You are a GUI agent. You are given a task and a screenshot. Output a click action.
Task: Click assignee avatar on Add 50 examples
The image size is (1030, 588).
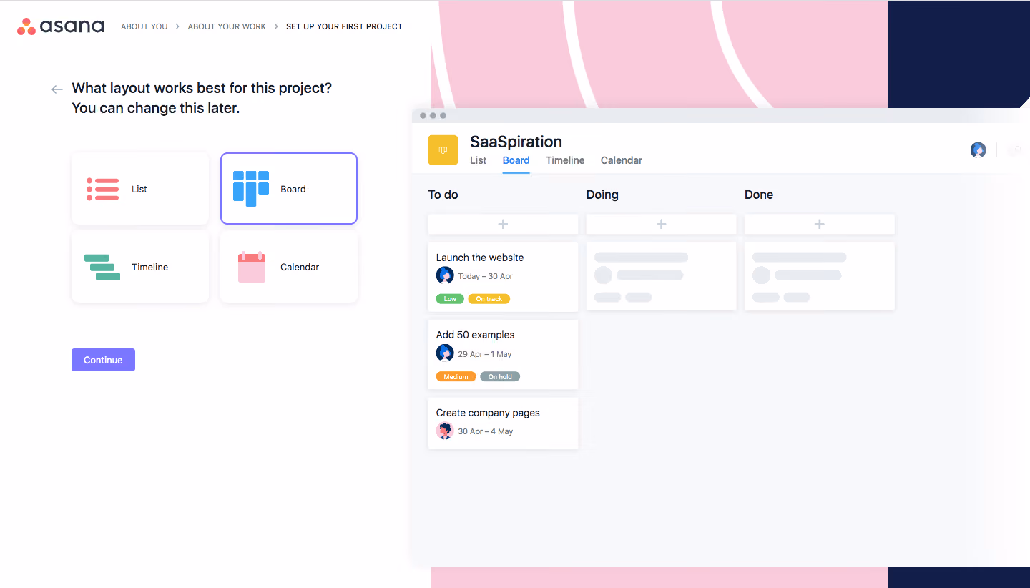click(445, 353)
